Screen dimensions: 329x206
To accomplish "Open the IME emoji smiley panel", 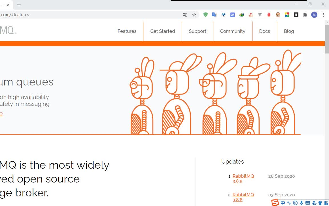I will 295,203.
